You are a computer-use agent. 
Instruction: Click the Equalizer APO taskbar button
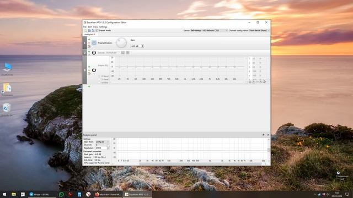pyautogui.click(x=137, y=194)
